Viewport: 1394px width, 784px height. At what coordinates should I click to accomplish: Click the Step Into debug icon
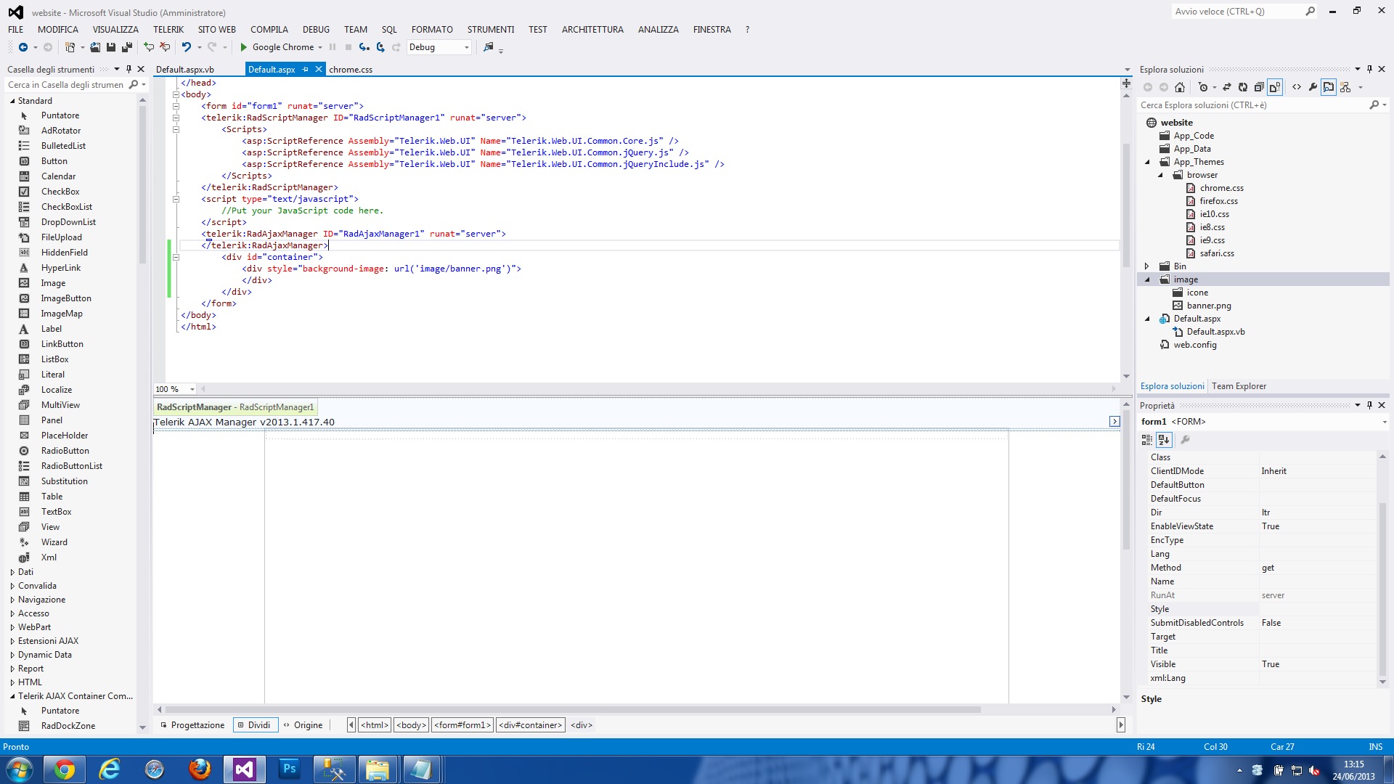coord(364,47)
